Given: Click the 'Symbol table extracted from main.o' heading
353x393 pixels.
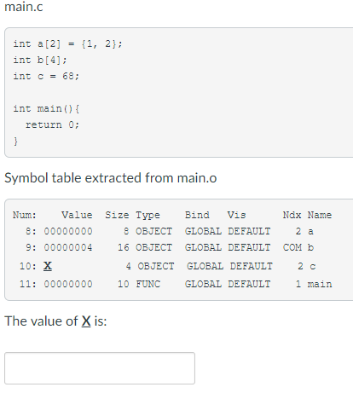Looking at the screenshot, I should tap(111, 178).
